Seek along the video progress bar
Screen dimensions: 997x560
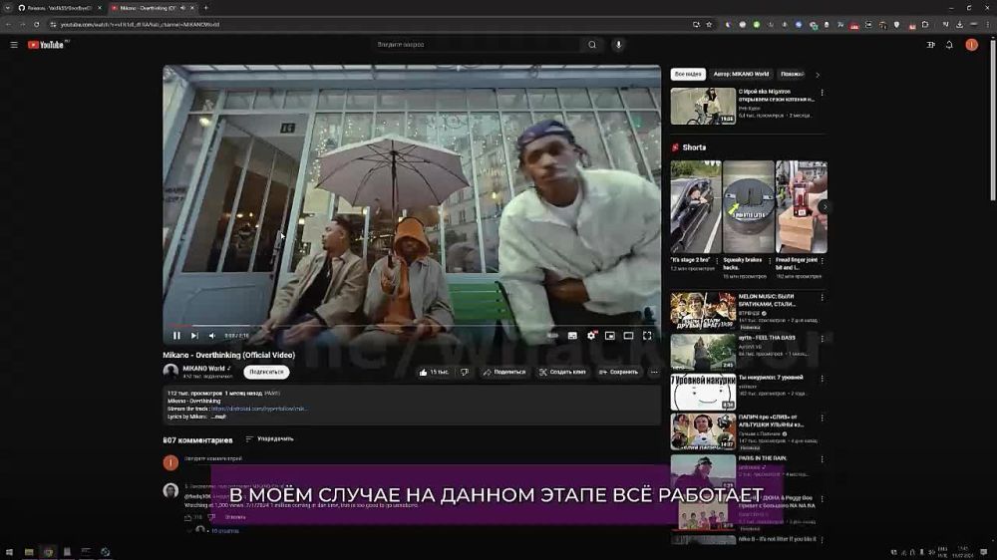coord(412,326)
